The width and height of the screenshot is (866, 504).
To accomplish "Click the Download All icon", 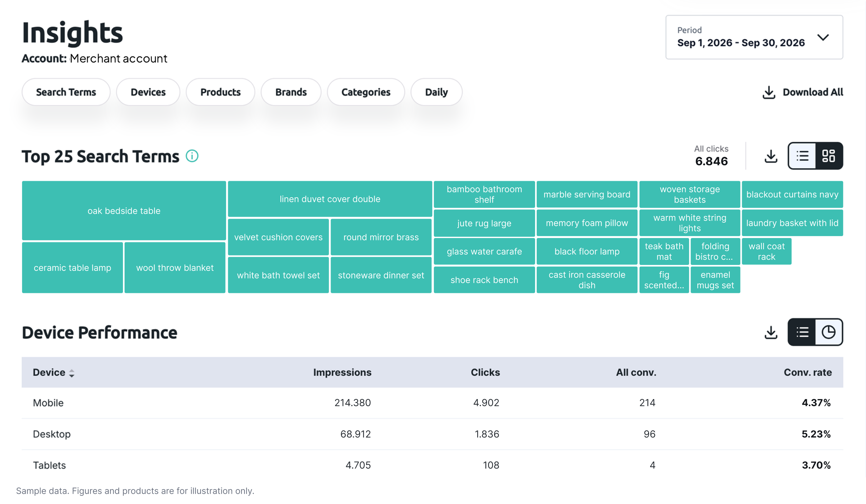I will coord(769,92).
